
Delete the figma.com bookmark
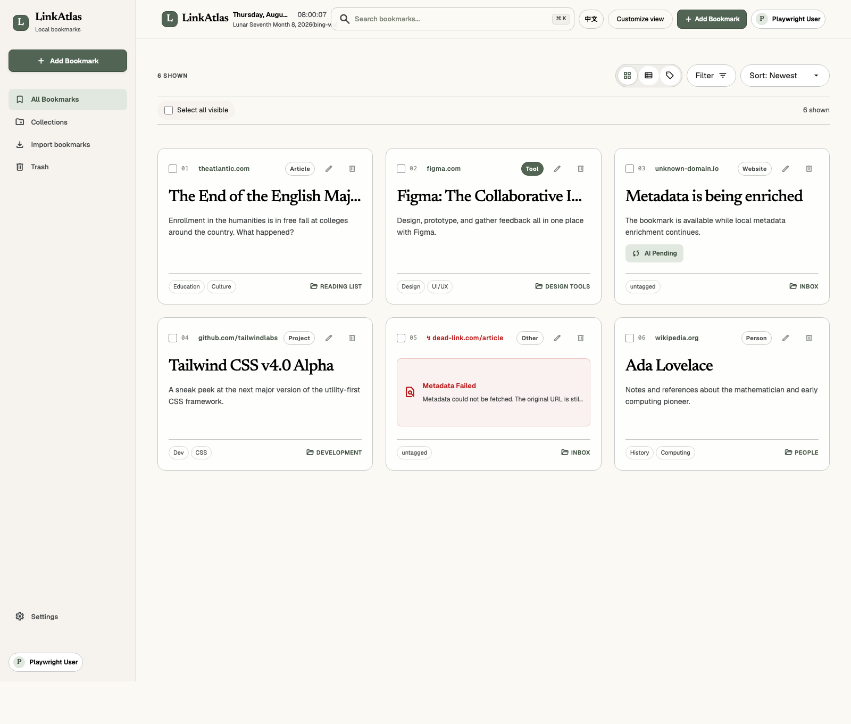[580, 169]
